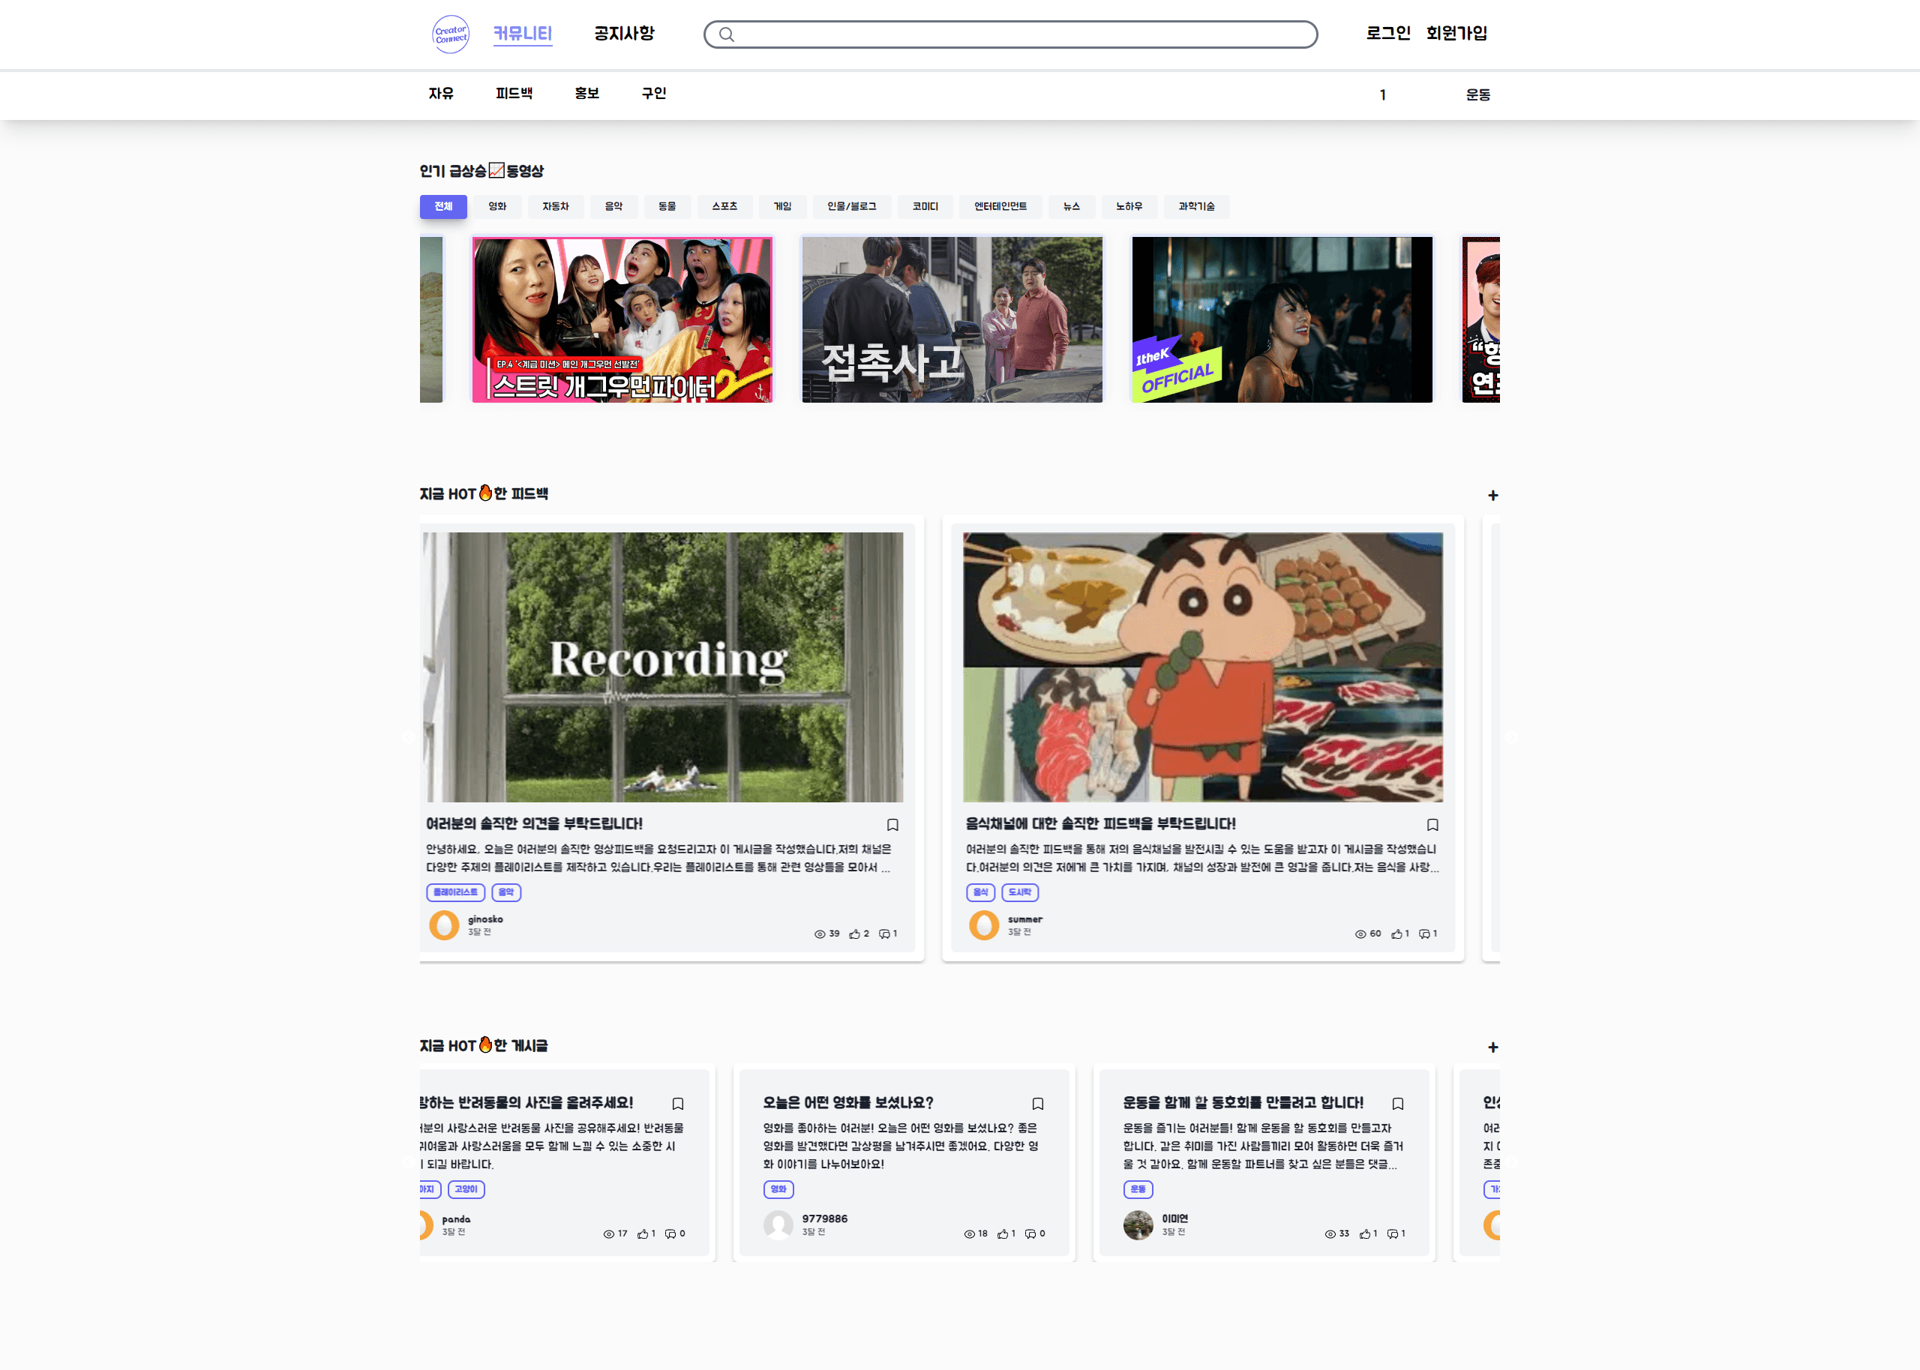Open the 공지사항 menu

(x=624, y=34)
